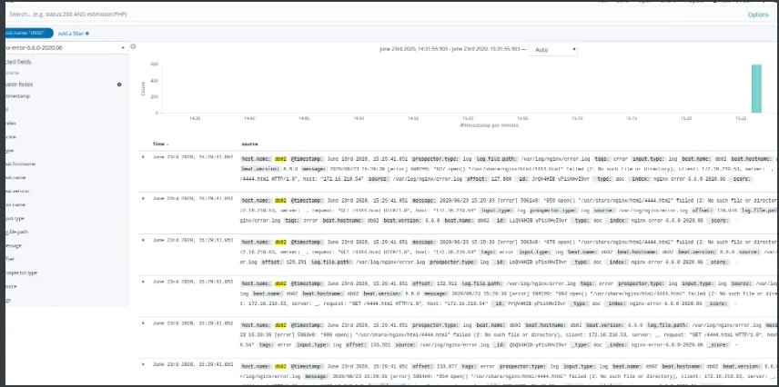Open the Auto interval dropdown
The width and height of the screenshot is (779, 387).
point(552,50)
